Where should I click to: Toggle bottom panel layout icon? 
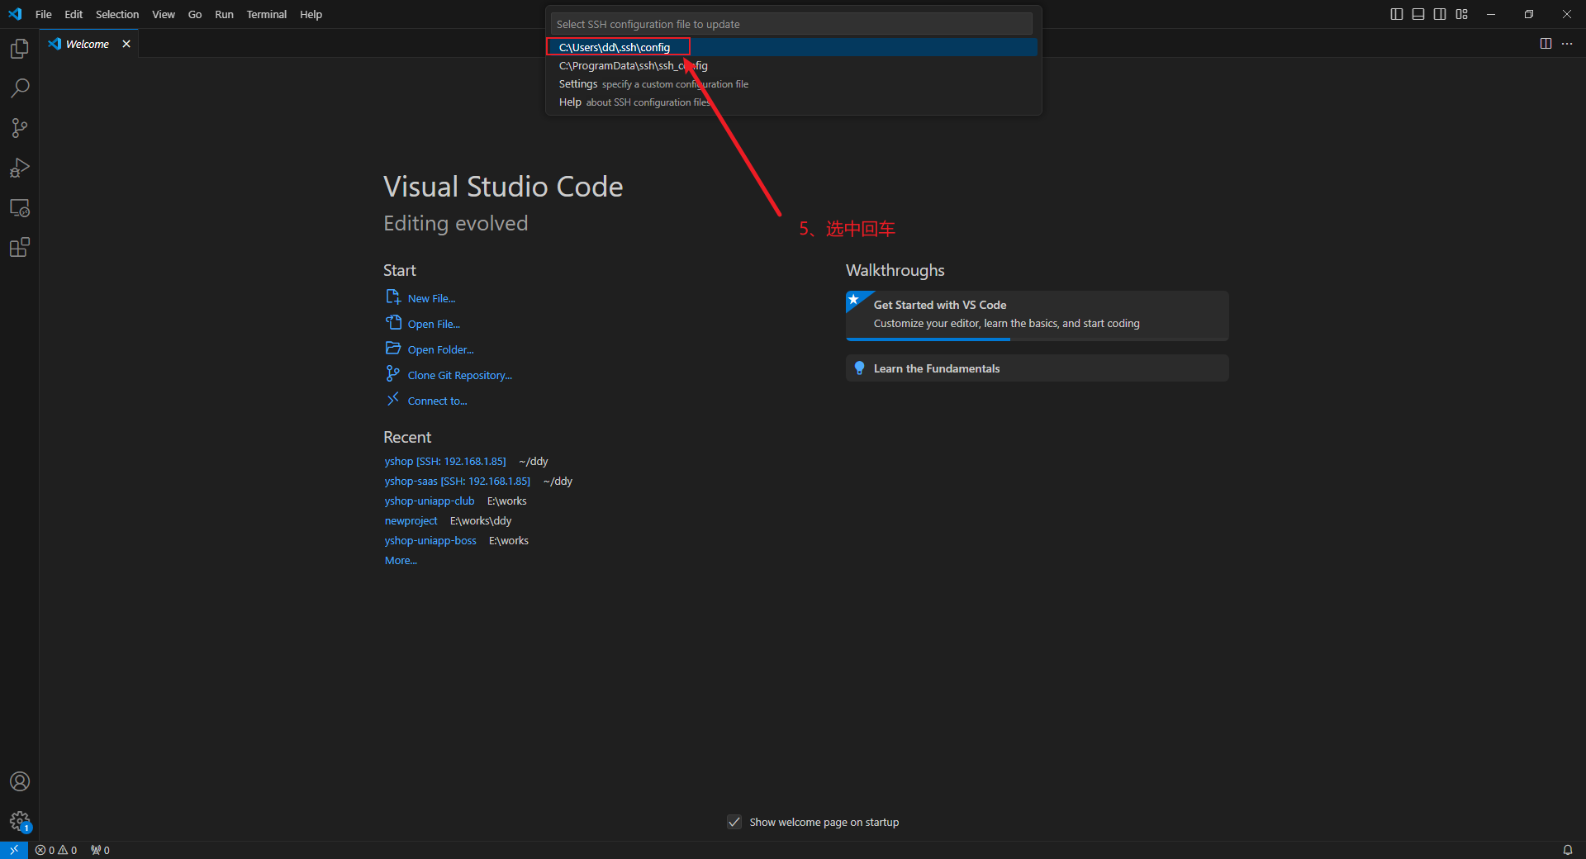tap(1418, 14)
